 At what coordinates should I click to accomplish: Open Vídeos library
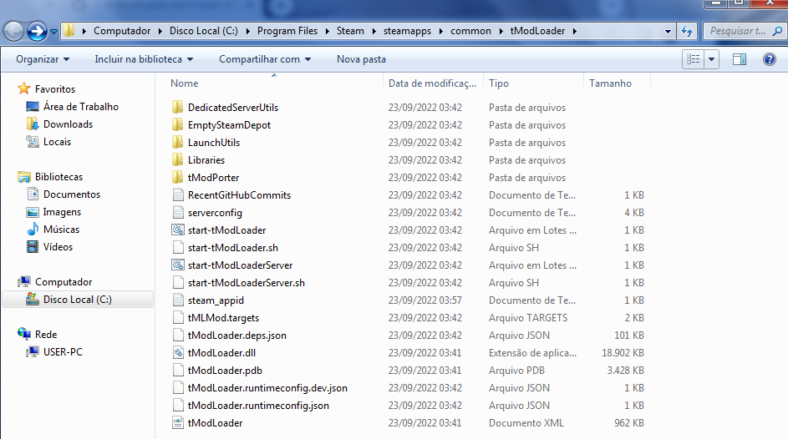(58, 247)
